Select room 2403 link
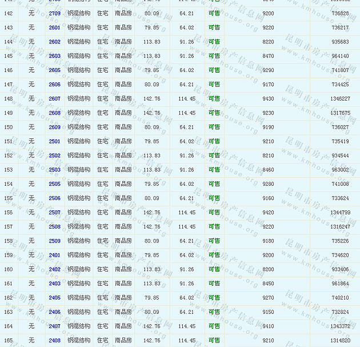The height and width of the screenshot is (347, 360). coord(54,284)
